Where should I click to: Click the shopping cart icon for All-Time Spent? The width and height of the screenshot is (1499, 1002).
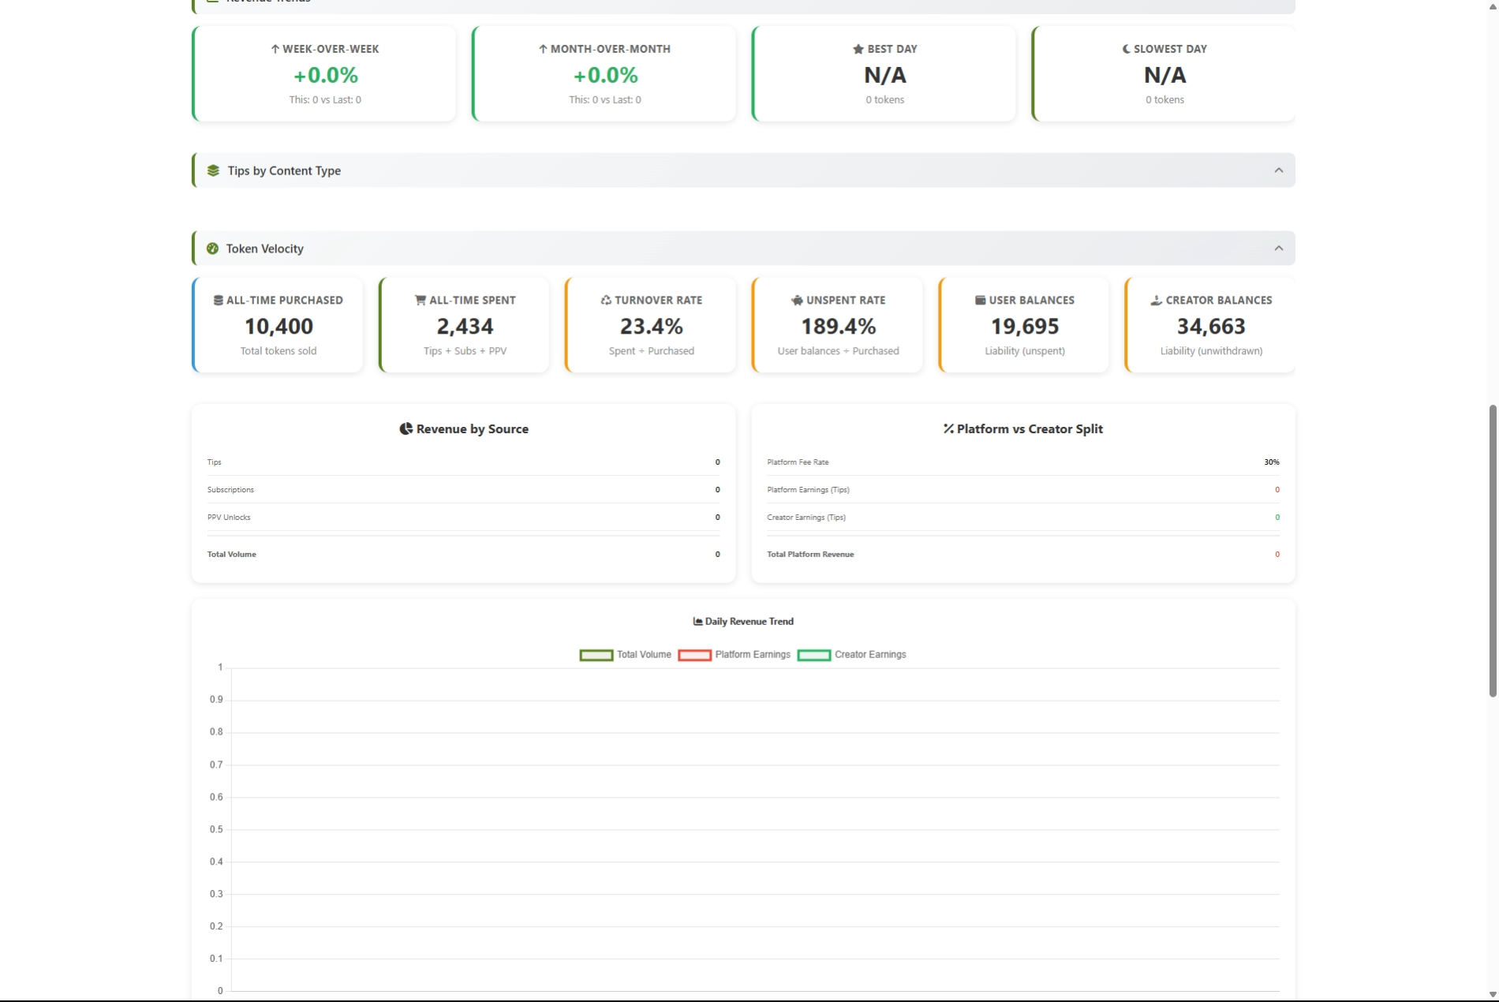tap(420, 300)
